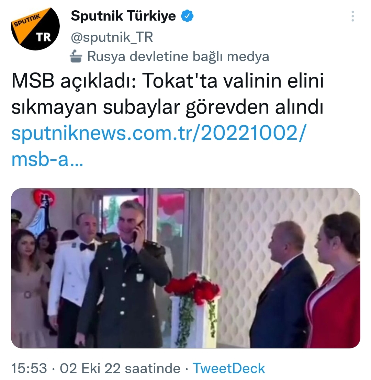Open the Sputnik TR profile avatar
Viewport: 371px width, 380px height.
pyautogui.click(x=35, y=28)
